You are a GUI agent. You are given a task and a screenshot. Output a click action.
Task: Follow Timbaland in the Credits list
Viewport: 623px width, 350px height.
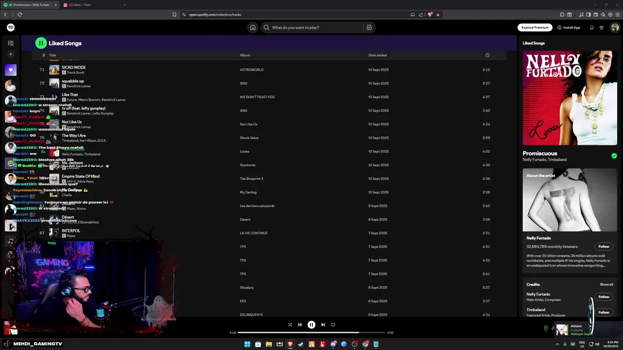coord(604,312)
